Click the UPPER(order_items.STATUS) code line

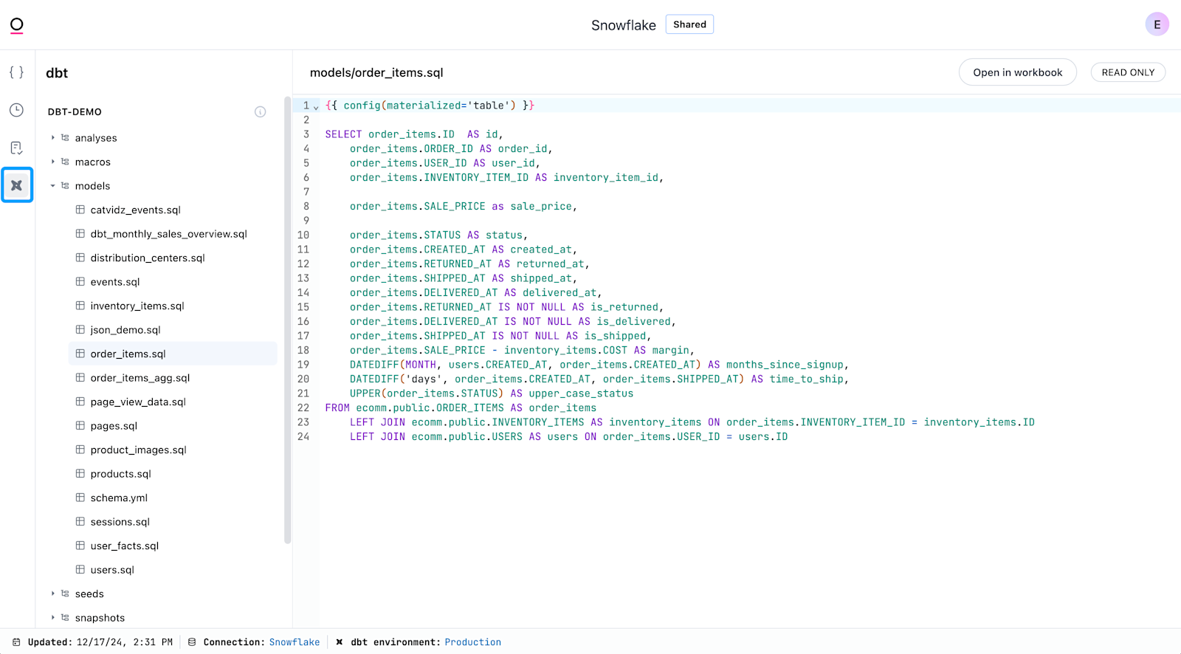pos(492,393)
